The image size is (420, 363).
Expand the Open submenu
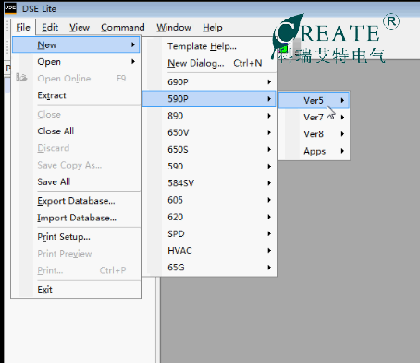[x=76, y=62]
